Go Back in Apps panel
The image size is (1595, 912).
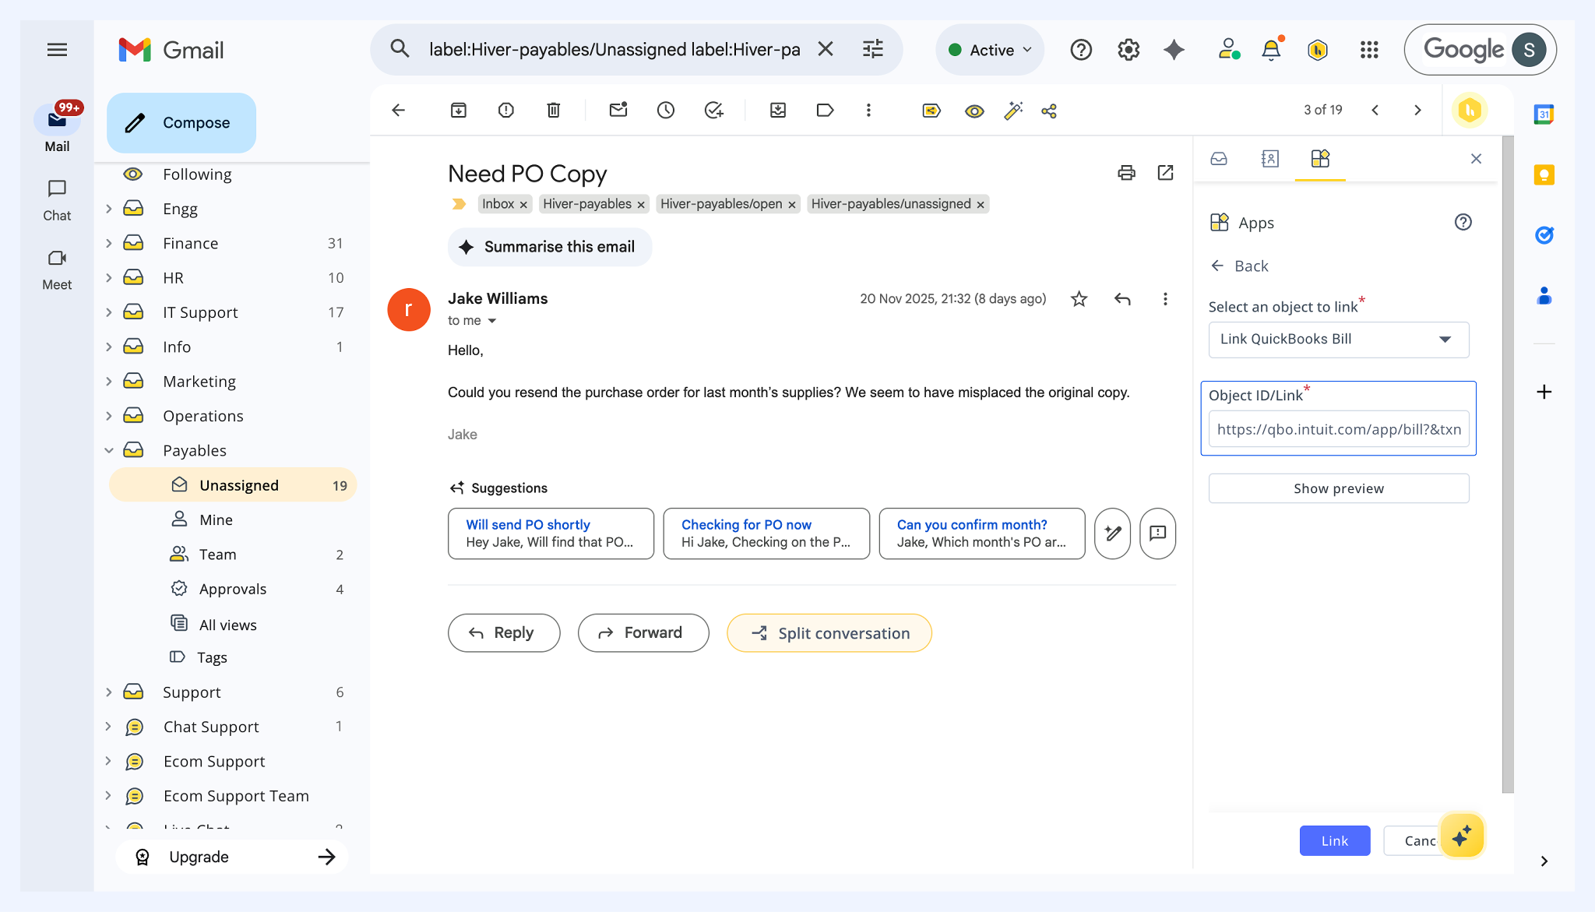click(x=1240, y=266)
